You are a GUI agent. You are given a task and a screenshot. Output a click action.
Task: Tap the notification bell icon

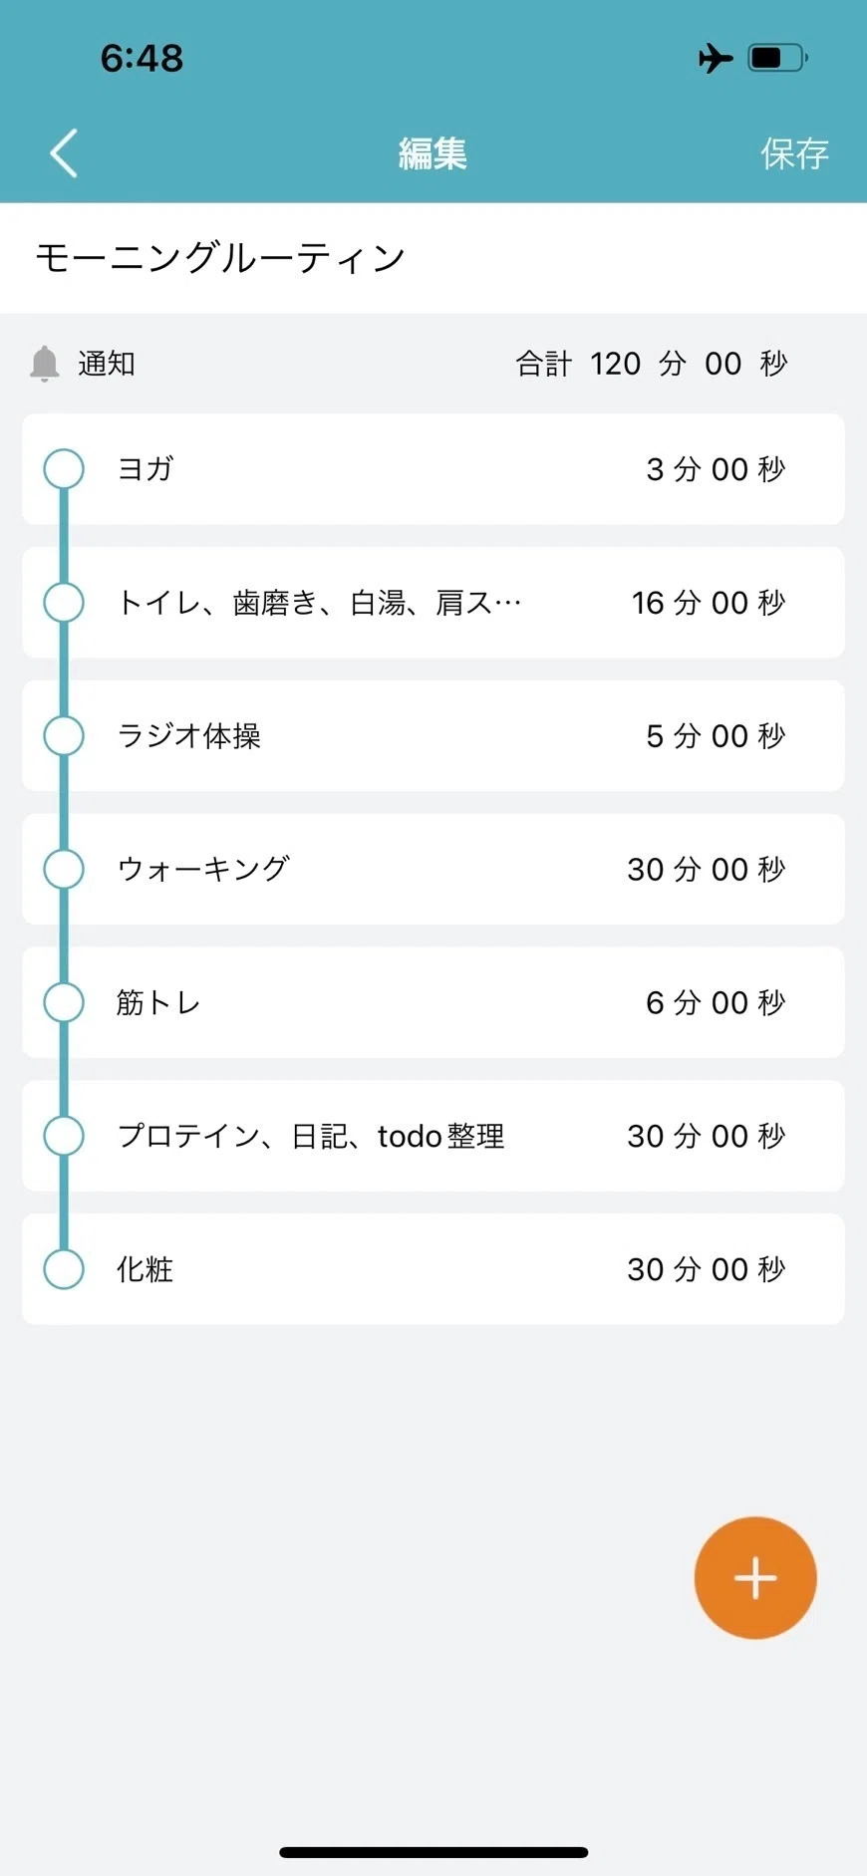pos(45,364)
